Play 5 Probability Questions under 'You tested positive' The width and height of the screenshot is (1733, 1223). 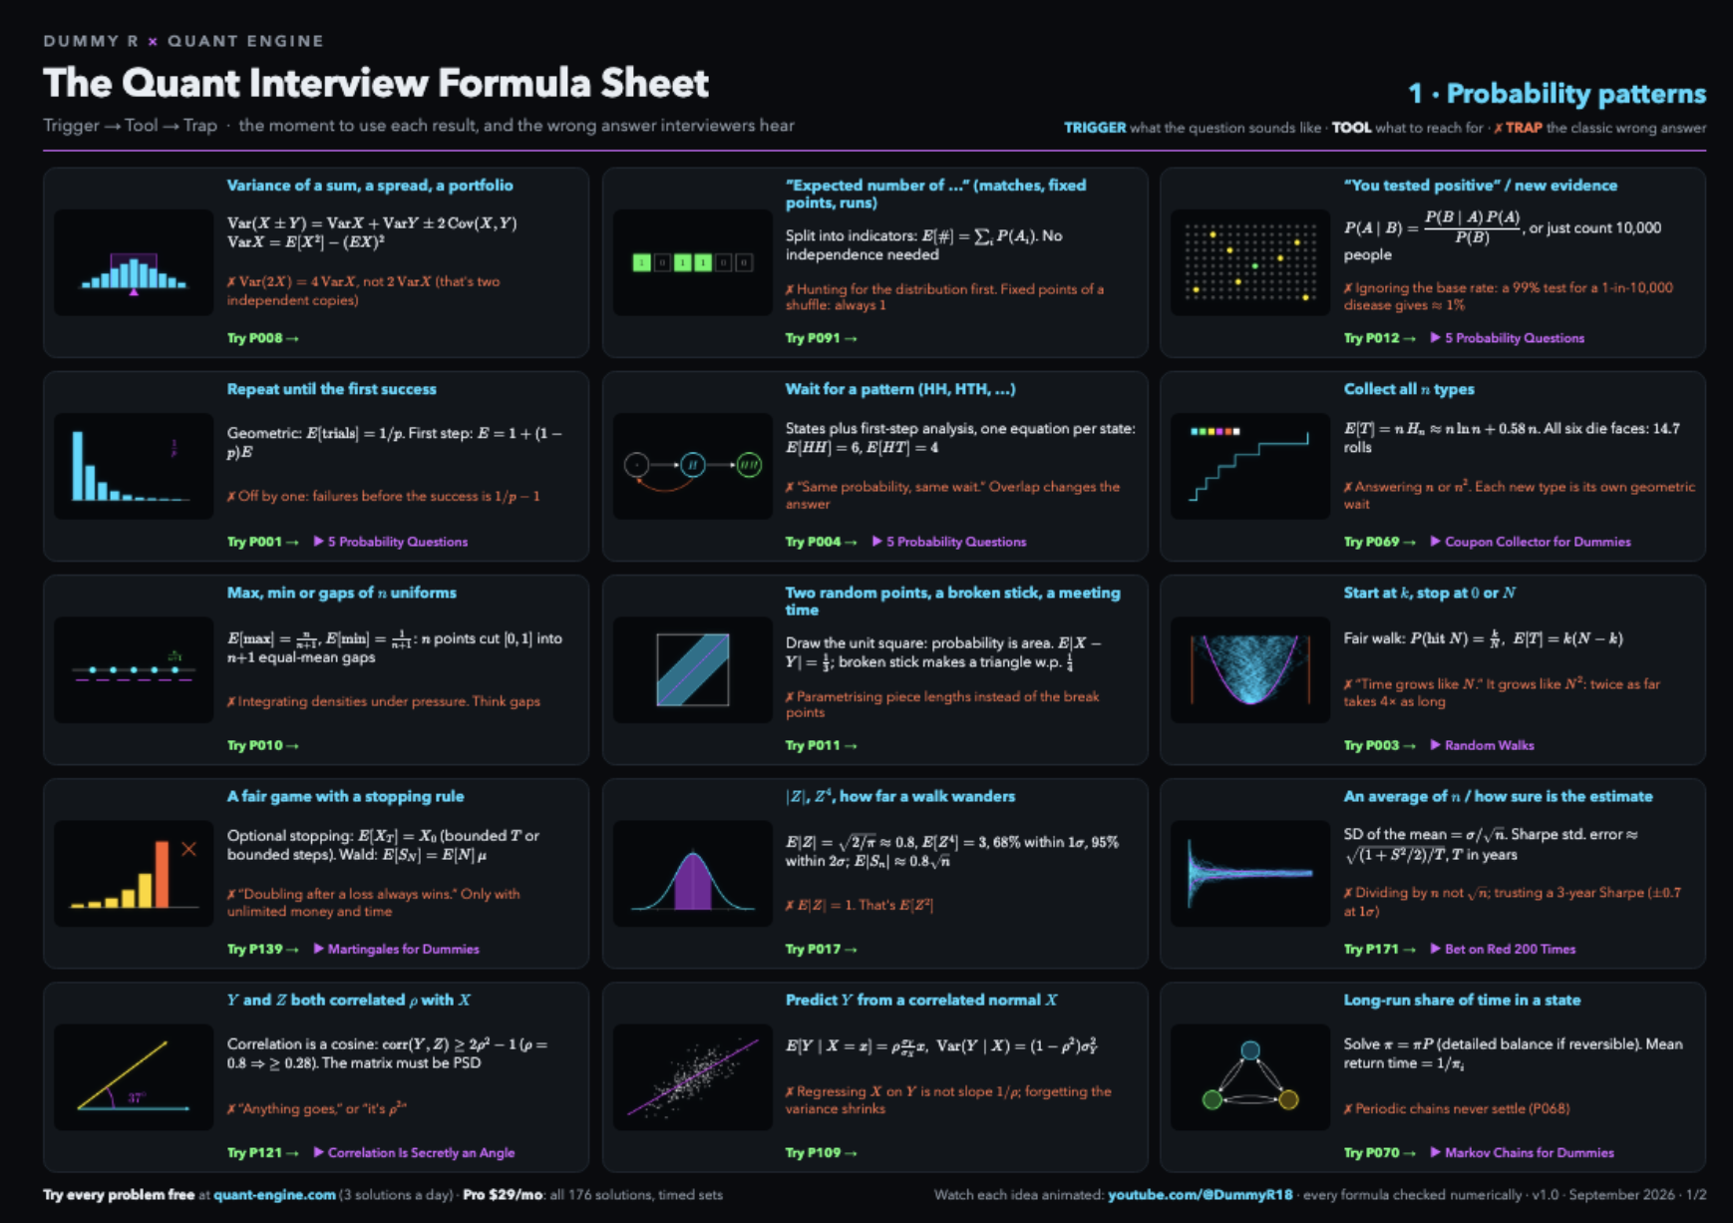coord(1507,338)
